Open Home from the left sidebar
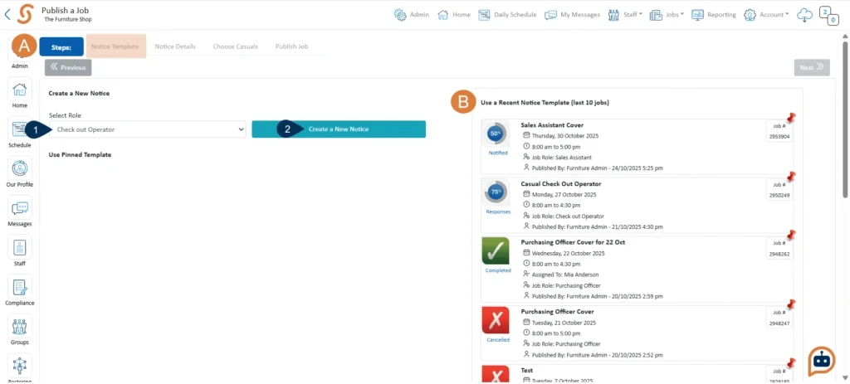This screenshot has height=384, width=850. [20, 95]
